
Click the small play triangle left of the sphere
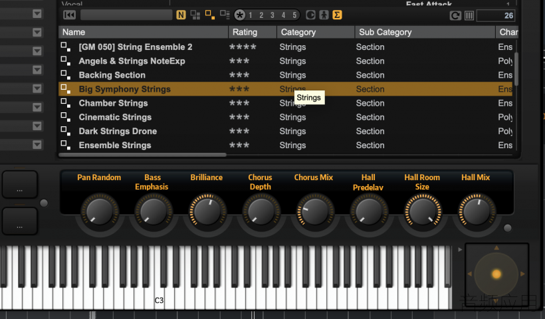pyautogui.click(x=460, y=249)
